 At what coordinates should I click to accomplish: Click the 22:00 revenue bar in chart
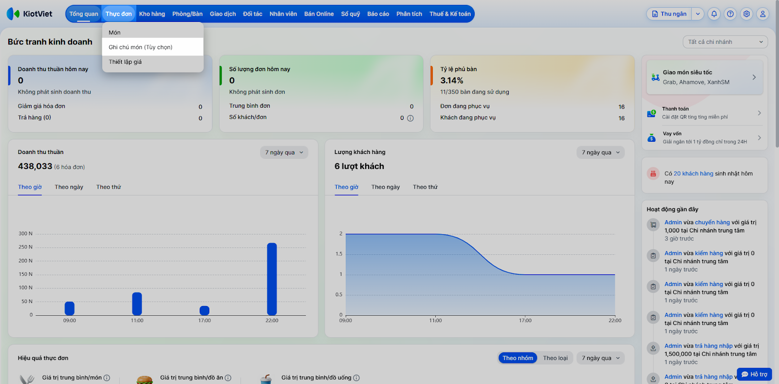click(272, 279)
